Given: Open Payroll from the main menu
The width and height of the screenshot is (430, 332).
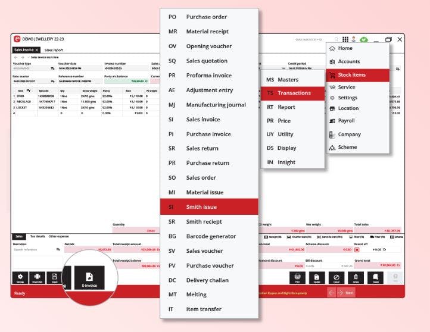Looking at the screenshot, I should (357, 121).
